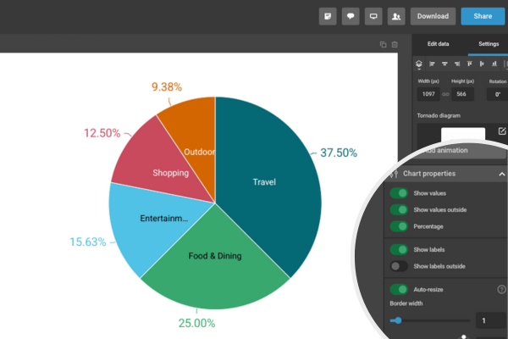Click the Rotation input field
The width and height of the screenshot is (508, 339).
(x=498, y=94)
